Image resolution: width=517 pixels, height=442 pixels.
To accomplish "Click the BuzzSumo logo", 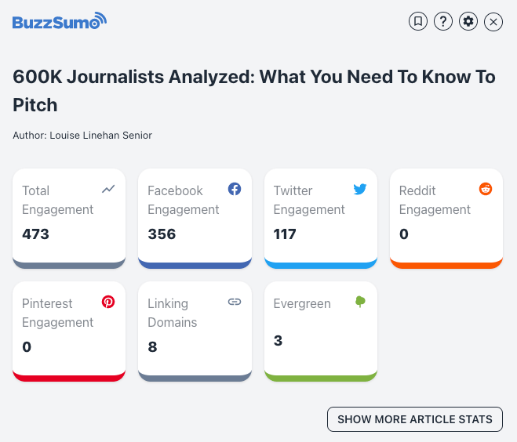I will point(60,21).
